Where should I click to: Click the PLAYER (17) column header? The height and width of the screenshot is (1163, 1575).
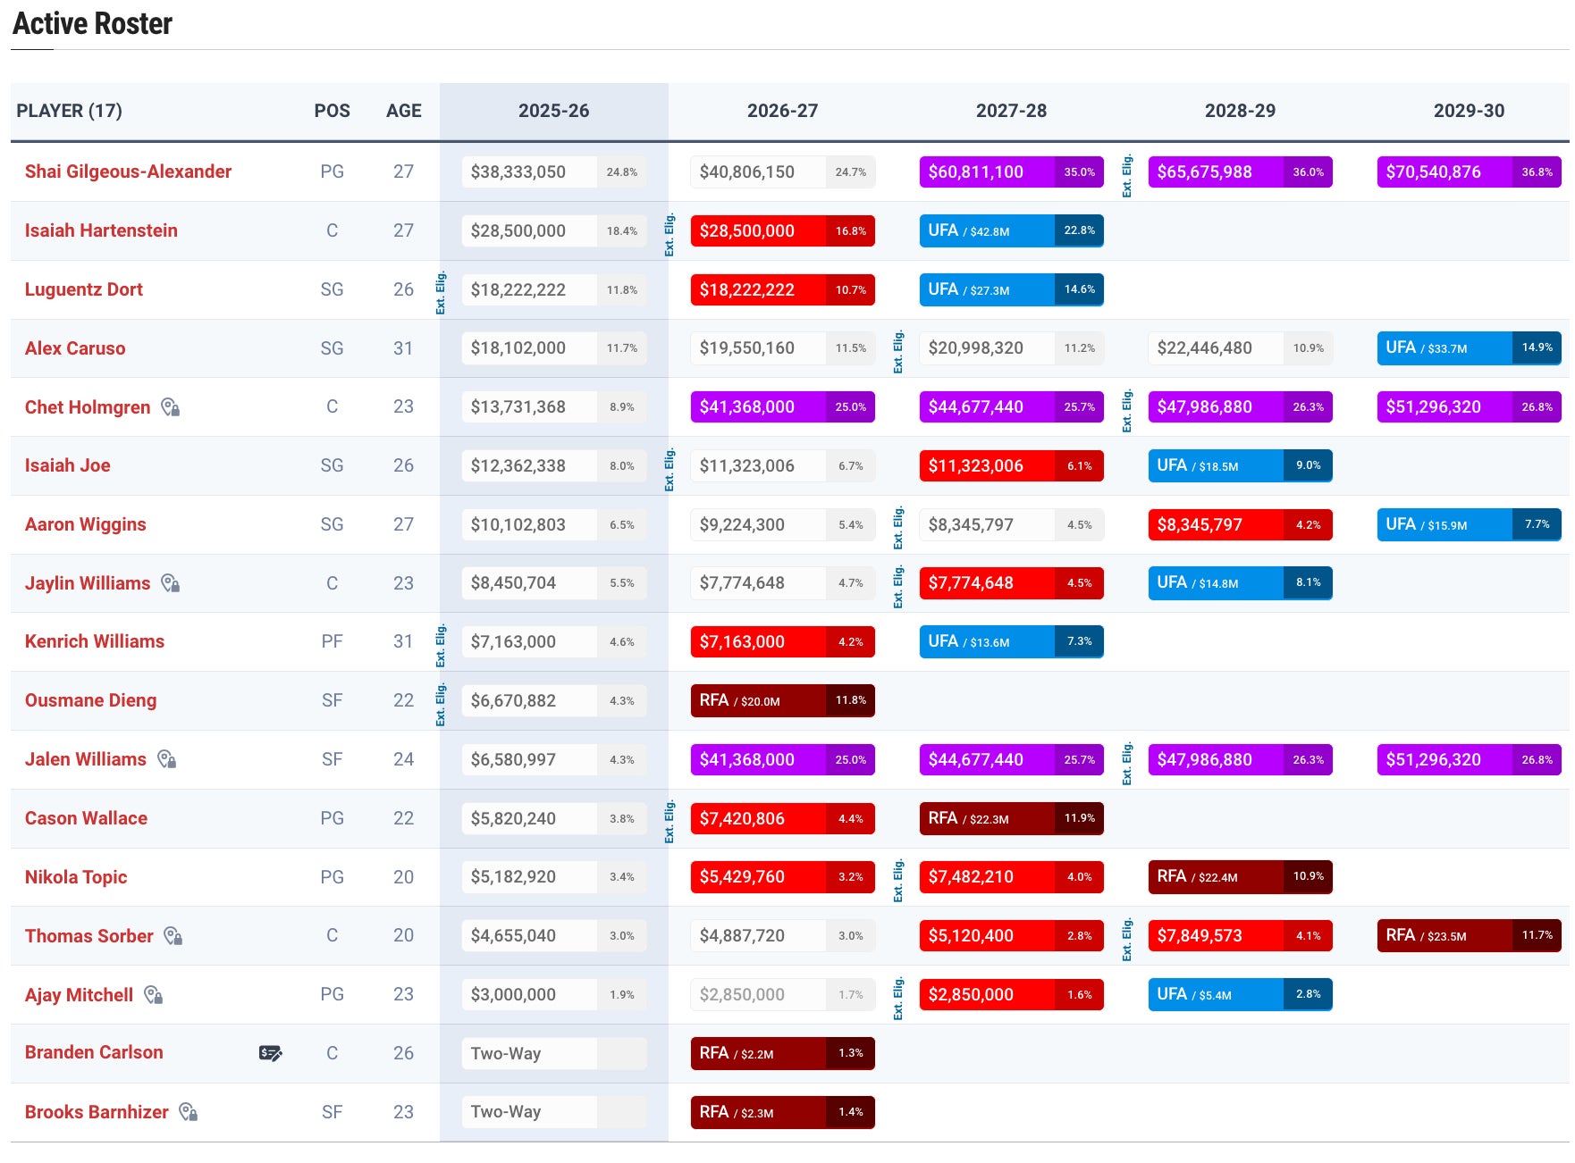pos(70,111)
